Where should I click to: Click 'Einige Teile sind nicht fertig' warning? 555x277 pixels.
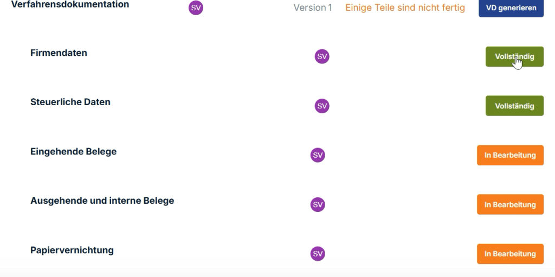click(405, 8)
